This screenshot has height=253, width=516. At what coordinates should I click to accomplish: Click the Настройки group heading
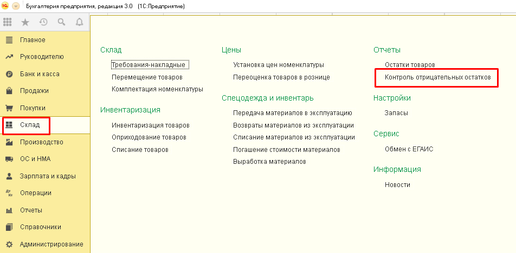click(392, 98)
